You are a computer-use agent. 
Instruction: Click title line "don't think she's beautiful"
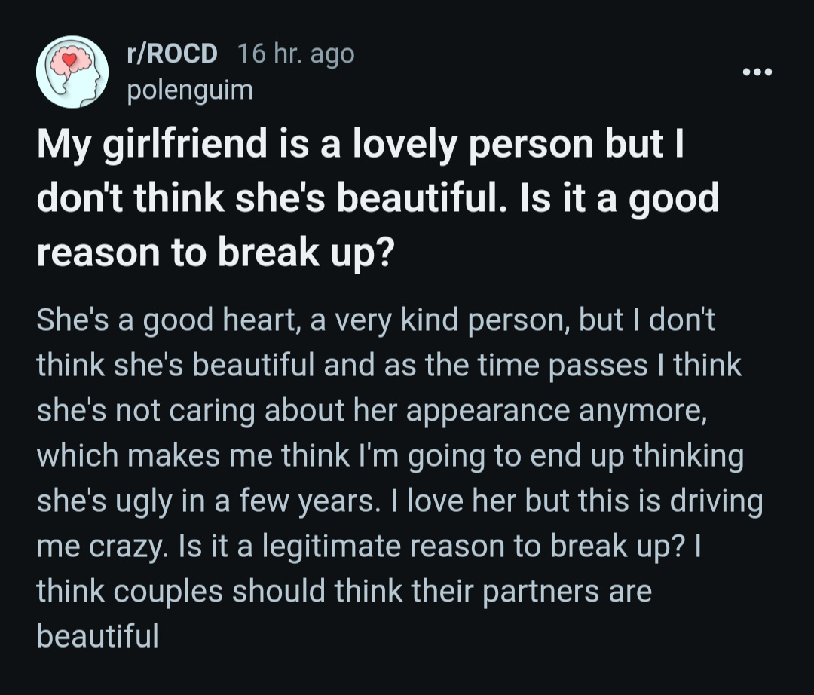378,198
